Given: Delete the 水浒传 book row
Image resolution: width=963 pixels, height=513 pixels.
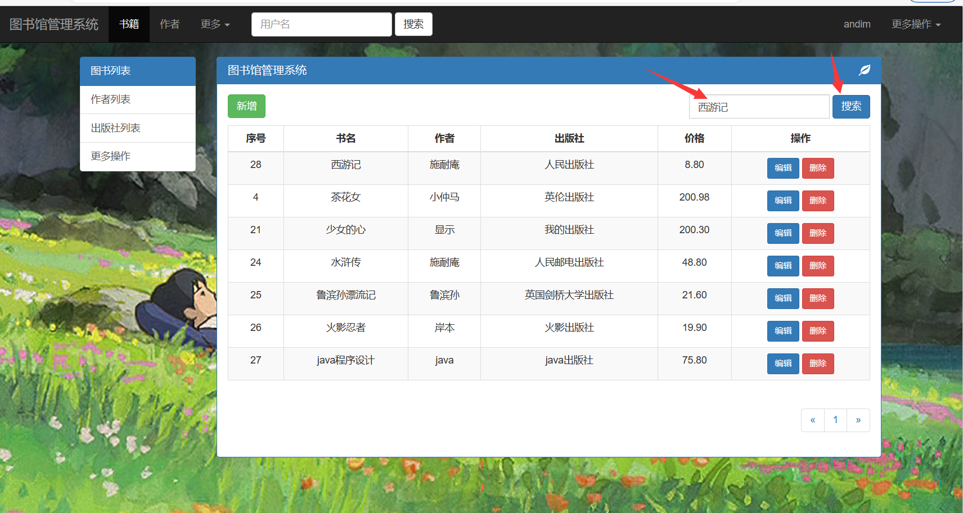Looking at the screenshot, I should [x=818, y=266].
